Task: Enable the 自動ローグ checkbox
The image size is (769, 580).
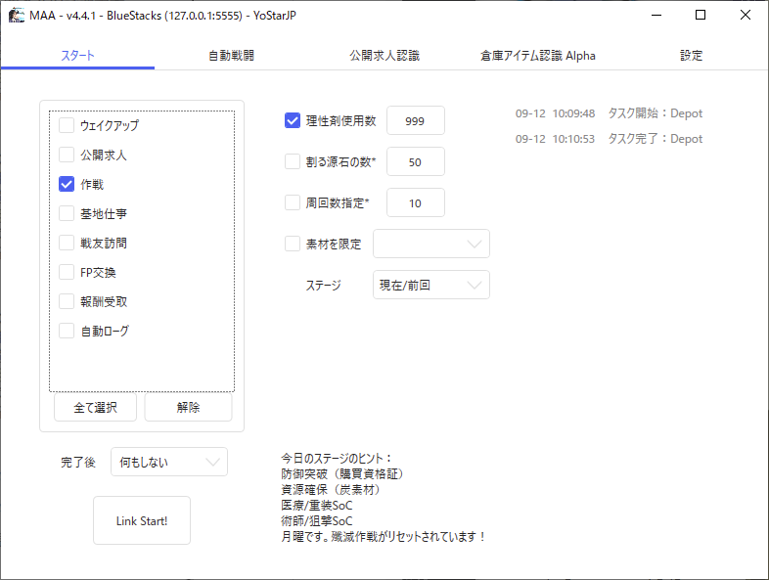Action: [x=67, y=331]
